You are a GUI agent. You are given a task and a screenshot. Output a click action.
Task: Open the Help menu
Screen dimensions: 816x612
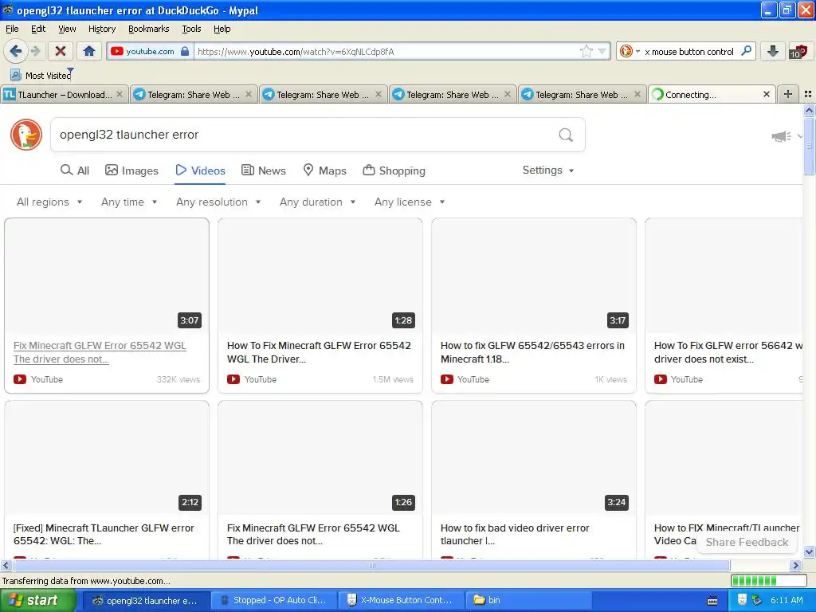[222, 29]
